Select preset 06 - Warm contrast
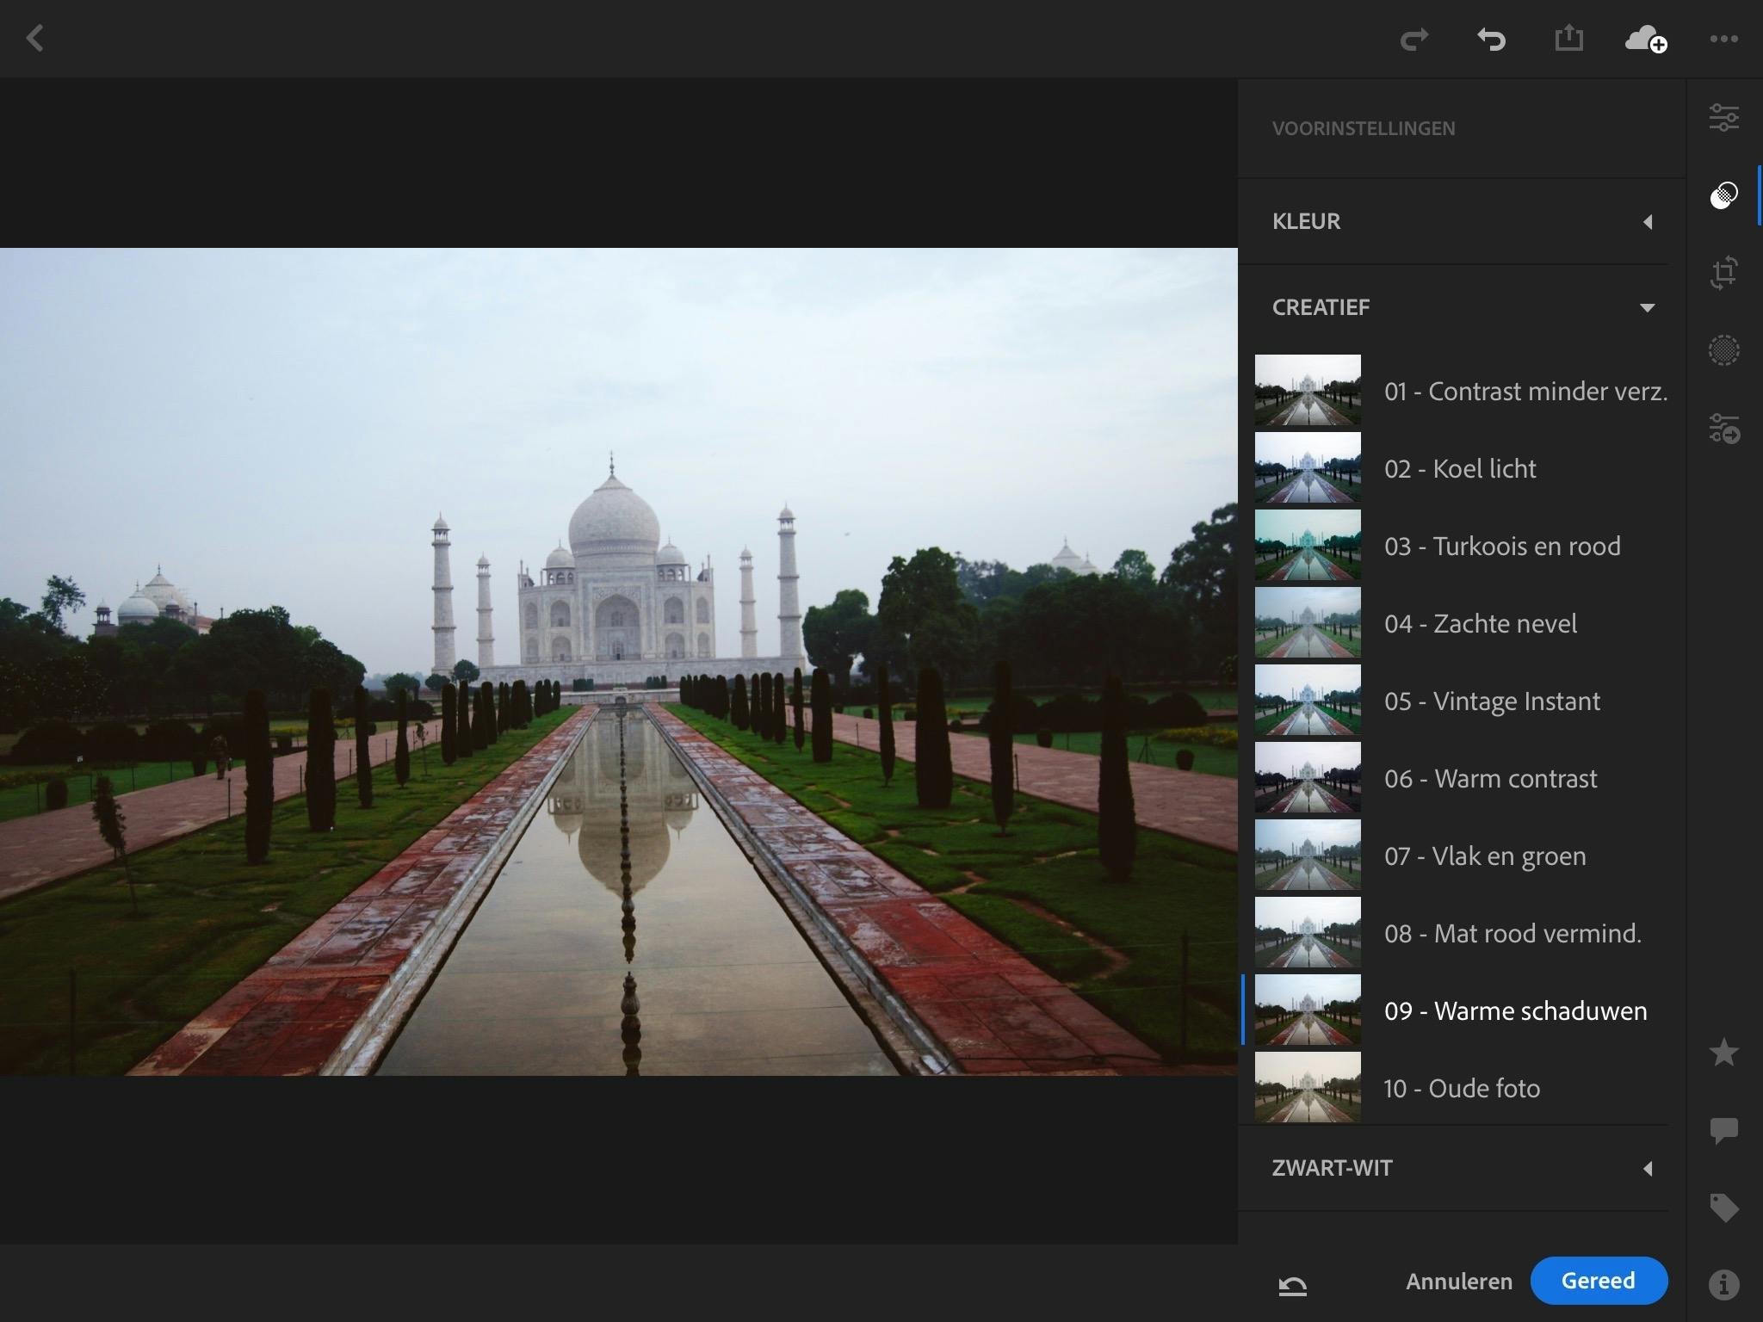This screenshot has height=1322, width=1763. (x=1489, y=778)
